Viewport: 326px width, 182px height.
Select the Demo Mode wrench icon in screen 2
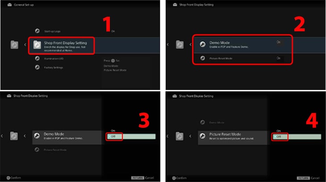coord(202,44)
